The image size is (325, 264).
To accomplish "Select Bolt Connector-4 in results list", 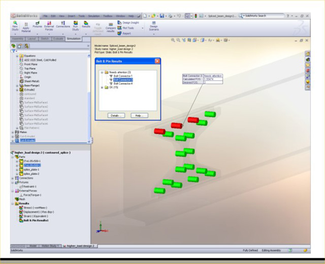I will (123, 83).
